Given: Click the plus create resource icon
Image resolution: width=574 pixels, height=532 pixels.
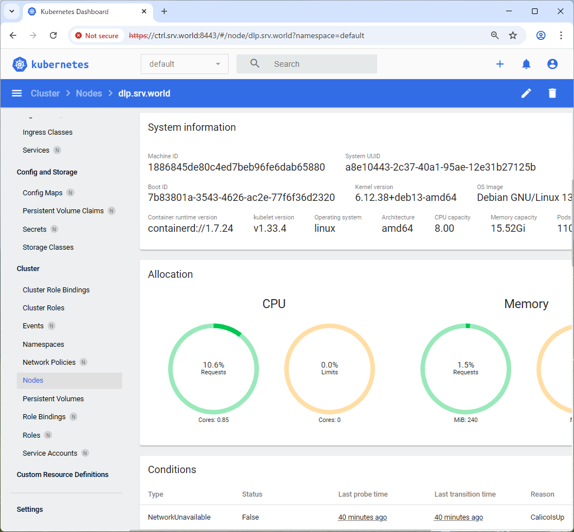Looking at the screenshot, I should [499, 64].
